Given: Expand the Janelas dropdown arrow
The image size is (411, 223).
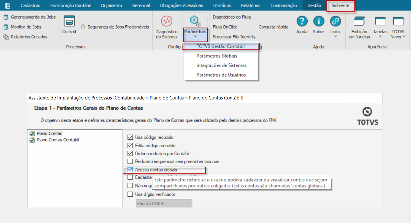Looking at the screenshot, I should tap(380, 37).
